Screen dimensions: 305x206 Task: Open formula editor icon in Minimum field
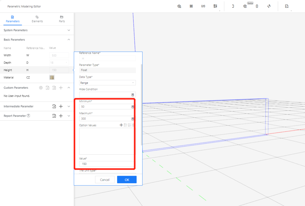[x=133, y=107]
